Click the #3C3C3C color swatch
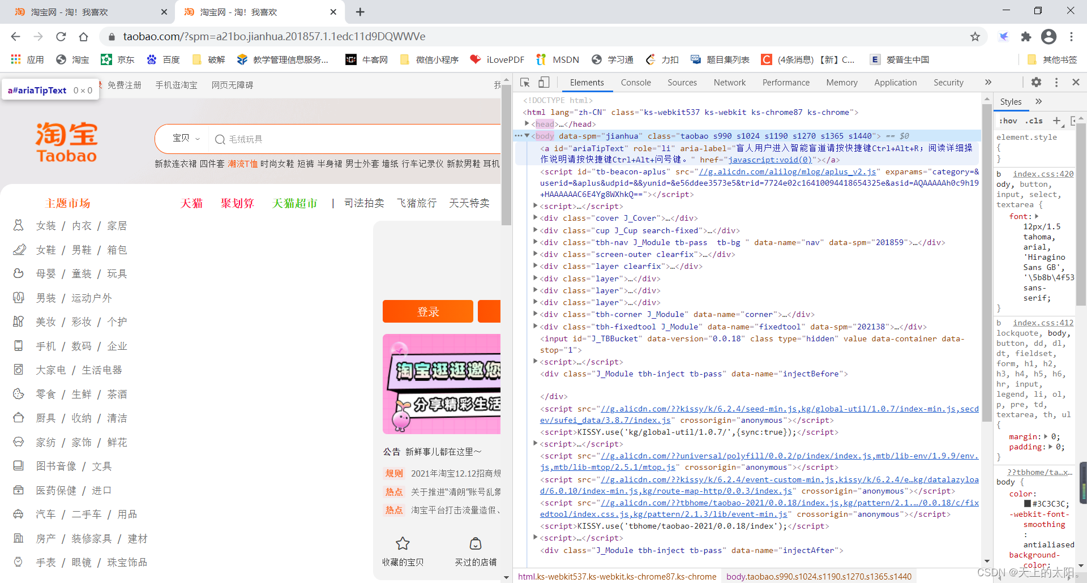 point(1028,504)
